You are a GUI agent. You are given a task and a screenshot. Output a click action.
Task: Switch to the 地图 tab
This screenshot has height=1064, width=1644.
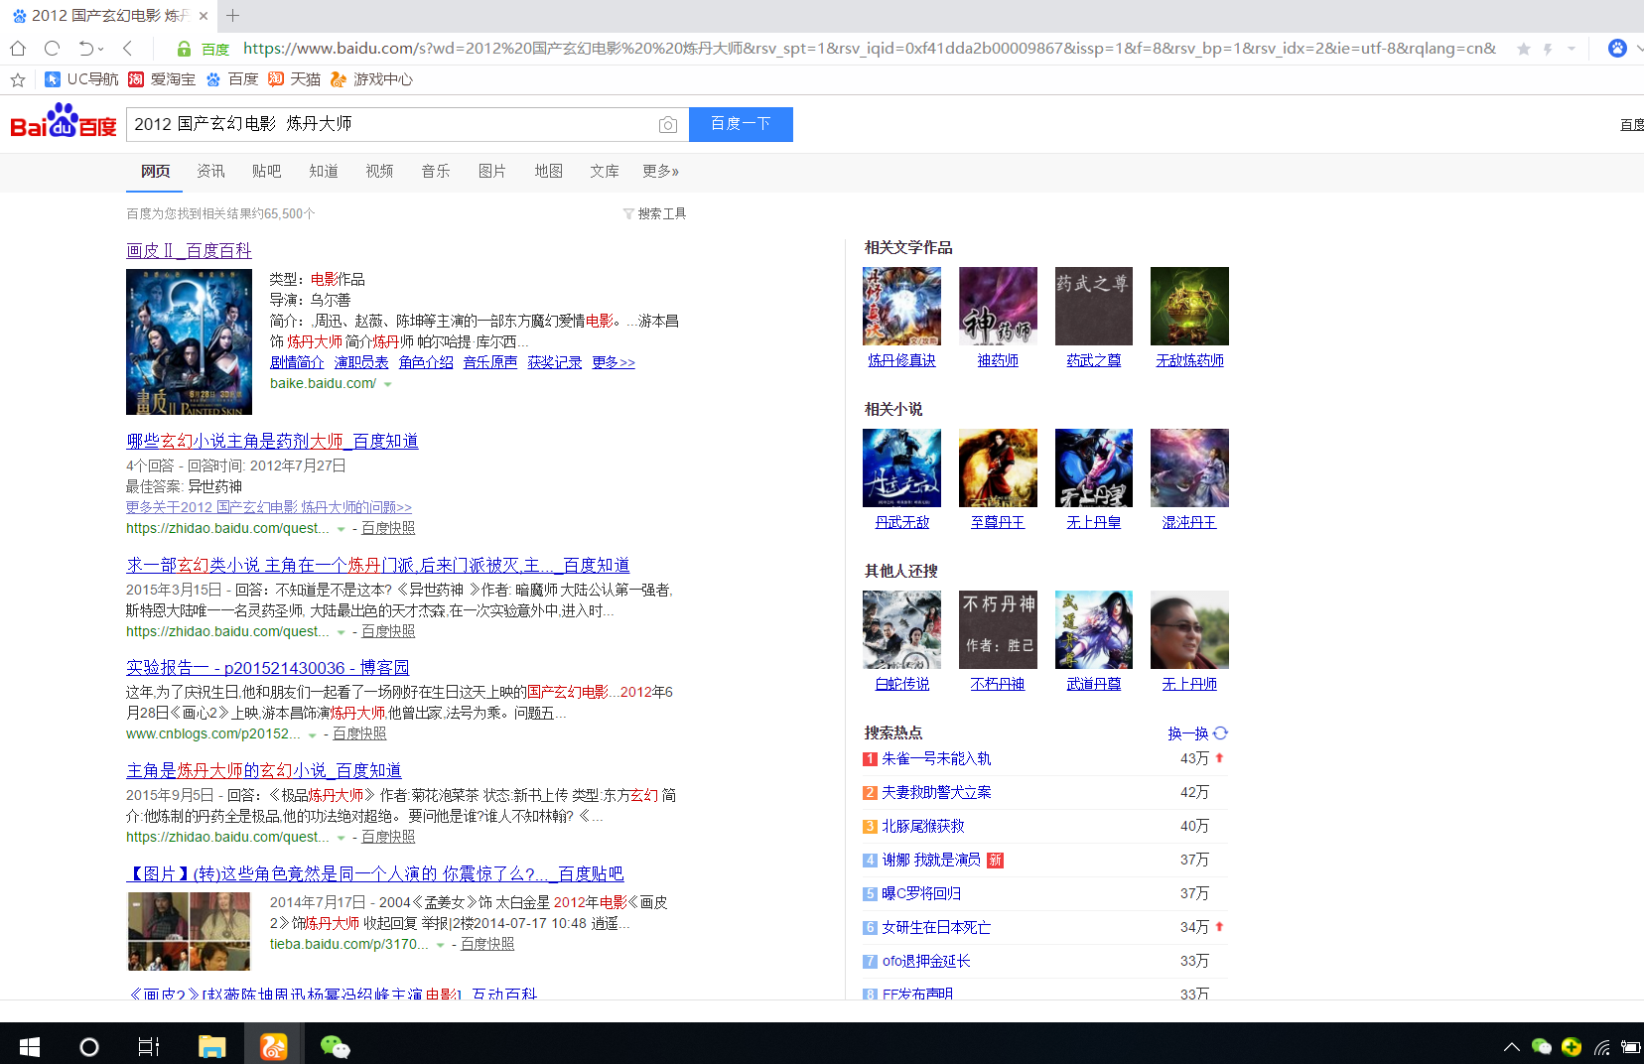point(549,172)
